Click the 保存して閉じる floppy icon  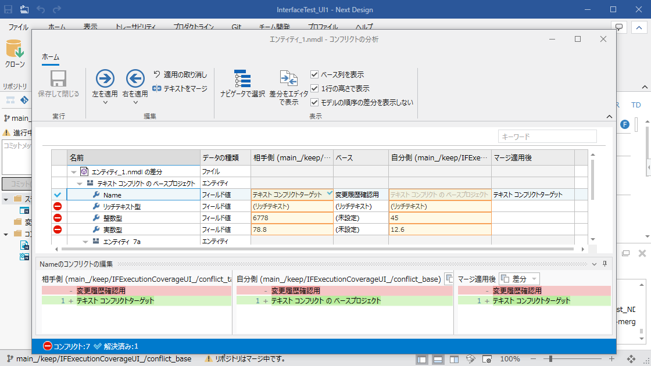58,78
